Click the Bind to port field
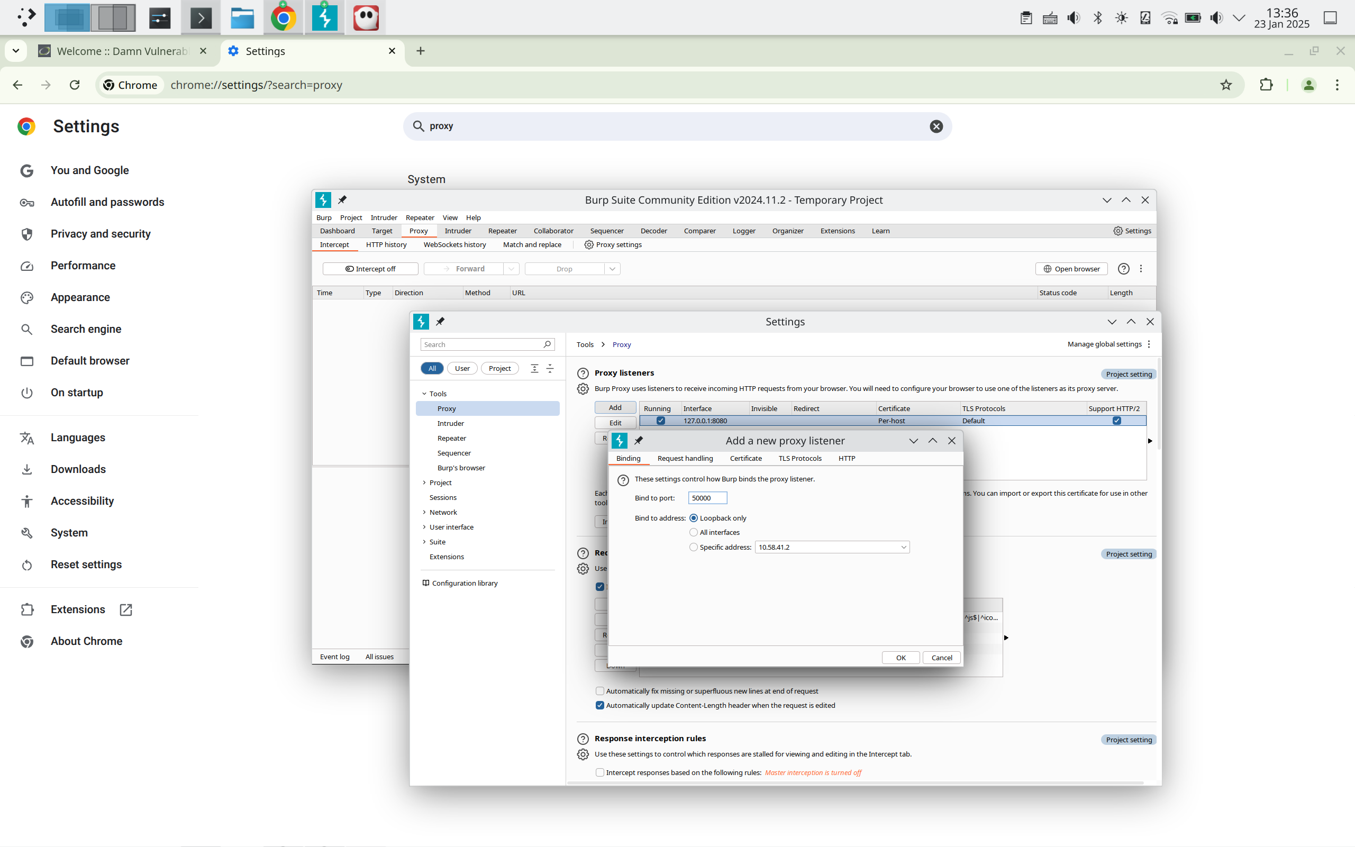1355x847 pixels. 707,498
